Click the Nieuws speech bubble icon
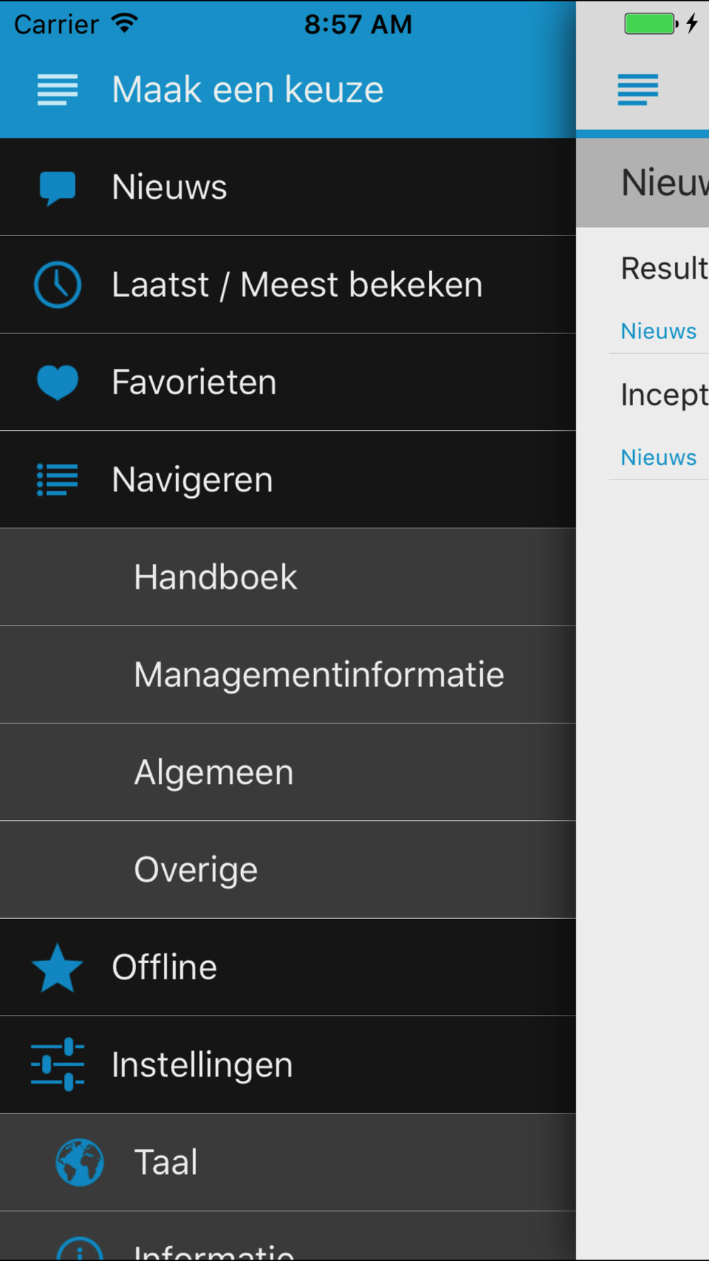 coord(57,188)
